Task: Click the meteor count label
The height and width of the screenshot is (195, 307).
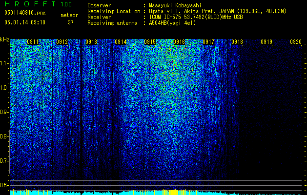Action: click(69, 15)
